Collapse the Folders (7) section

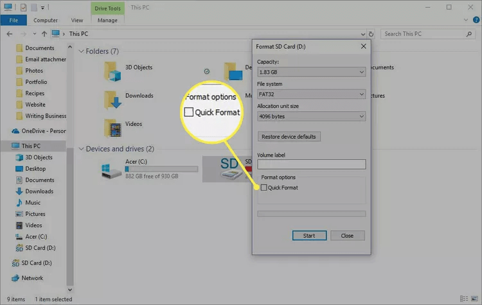[81, 51]
